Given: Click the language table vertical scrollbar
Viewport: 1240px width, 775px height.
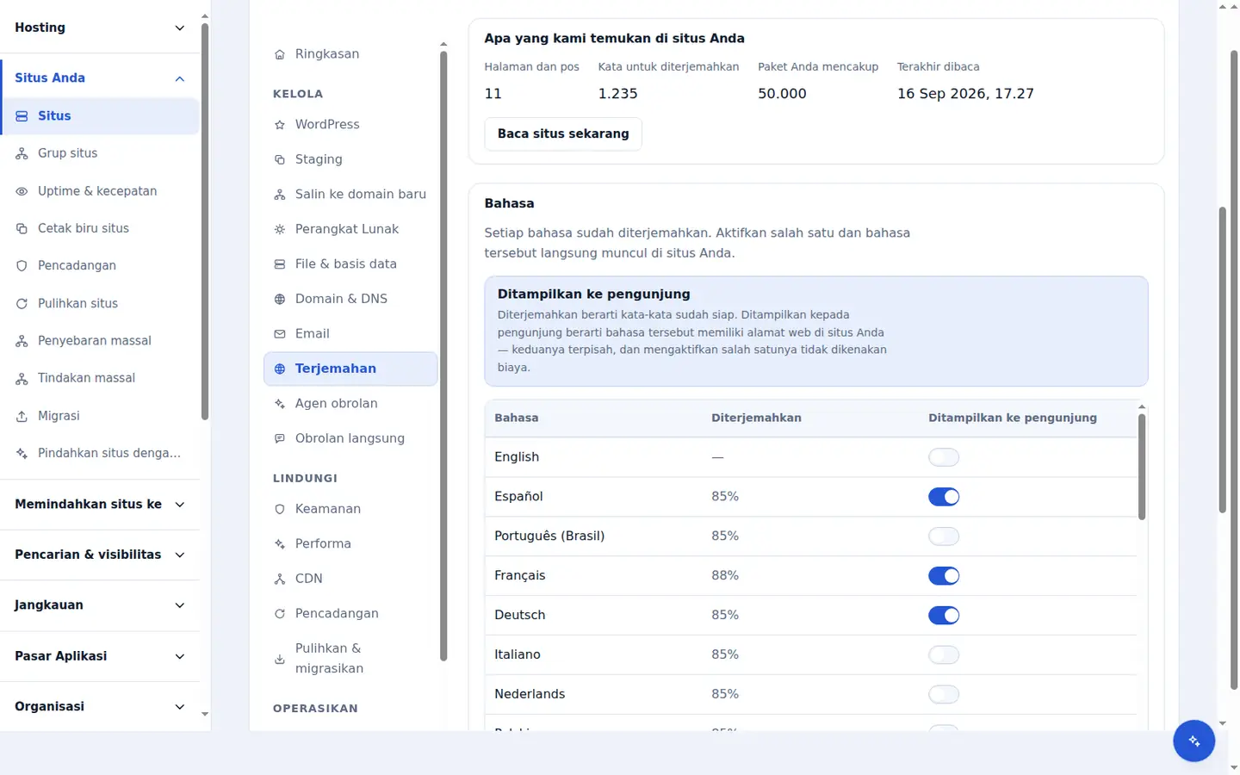Looking at the screenshot, I should pyautogui.click(x=1142, y=467).
